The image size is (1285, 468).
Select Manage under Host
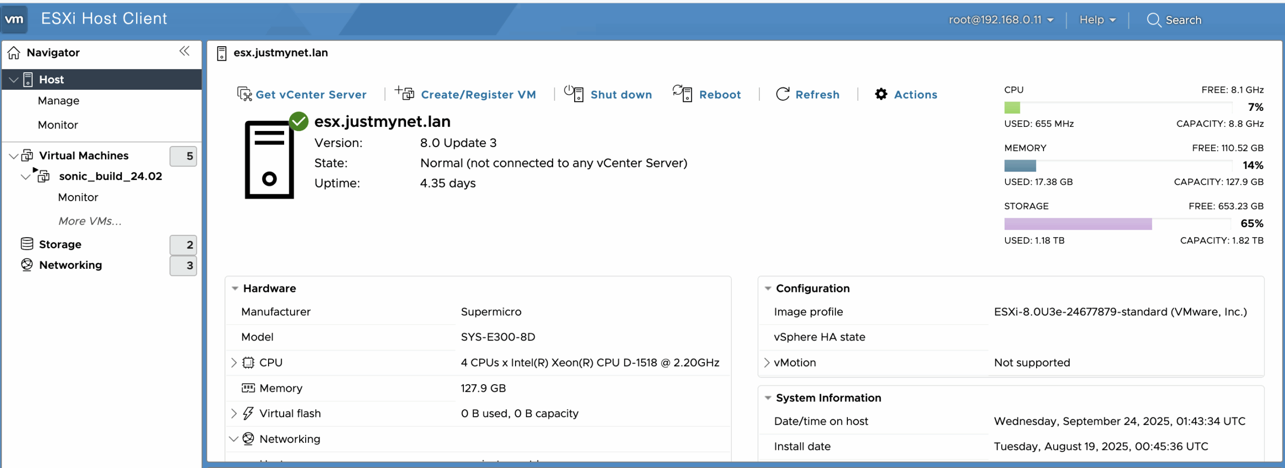pyautogui.click(x=58, y=101)
